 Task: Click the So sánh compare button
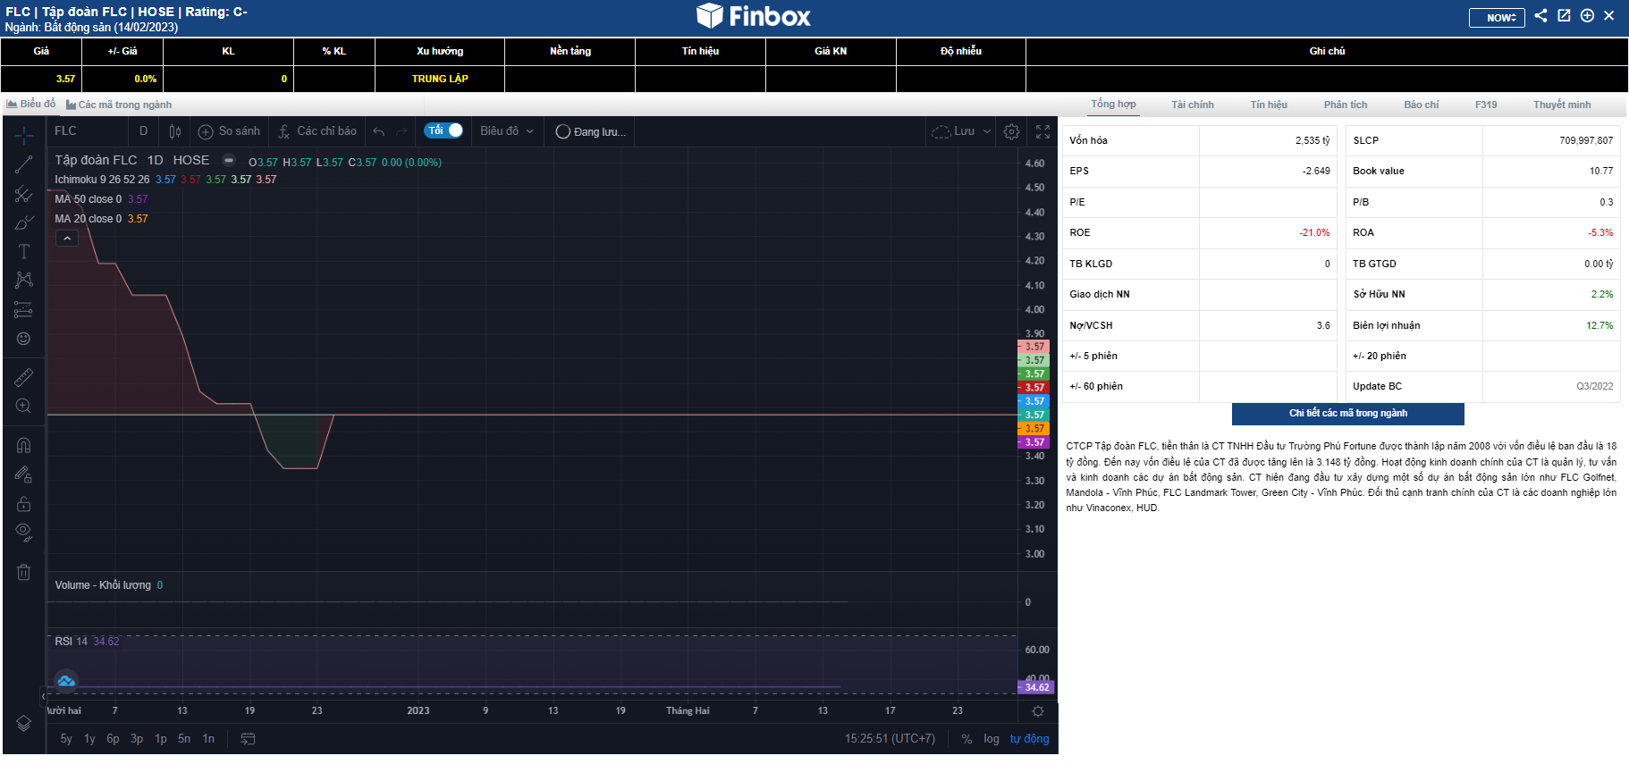(230, 131)
